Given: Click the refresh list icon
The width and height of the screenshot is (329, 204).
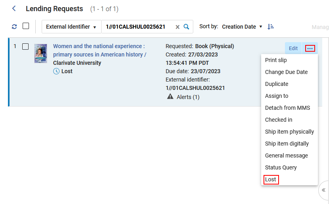Looking at the screenshot, I should [x=14, y=27].
